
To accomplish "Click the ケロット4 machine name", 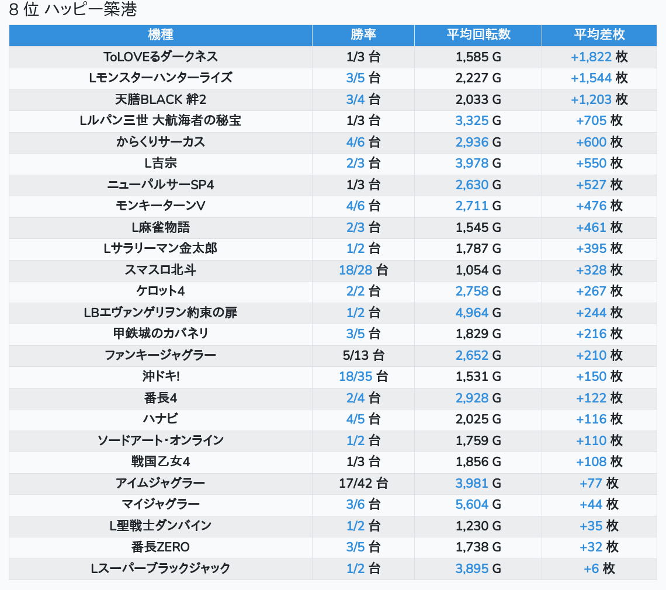I will point(161,291).
